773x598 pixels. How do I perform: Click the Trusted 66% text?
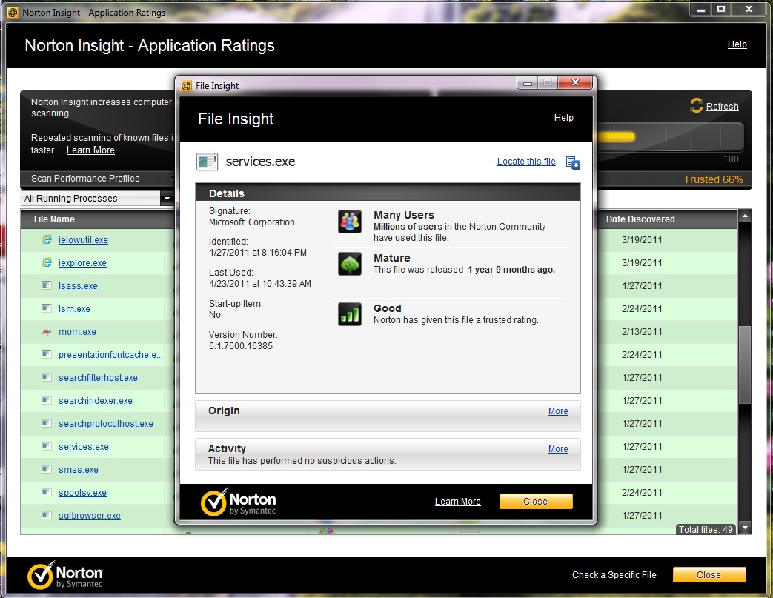click(x=713, y=179)
